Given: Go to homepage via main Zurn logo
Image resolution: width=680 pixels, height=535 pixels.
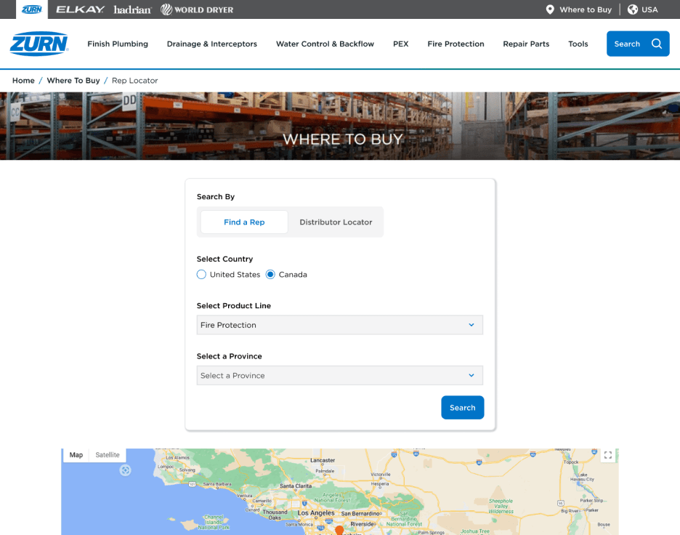Looking at the screenshot, I should click(39, 44).
